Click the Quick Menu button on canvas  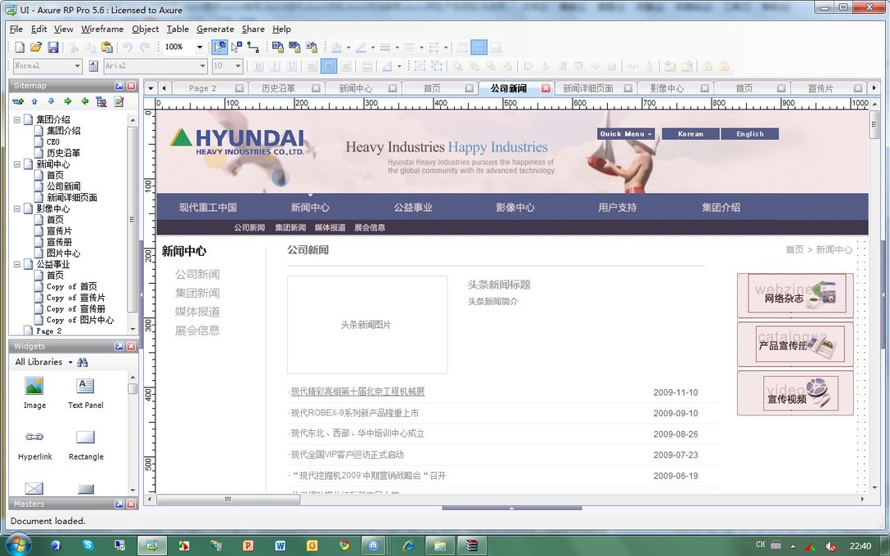click(626, 134)
